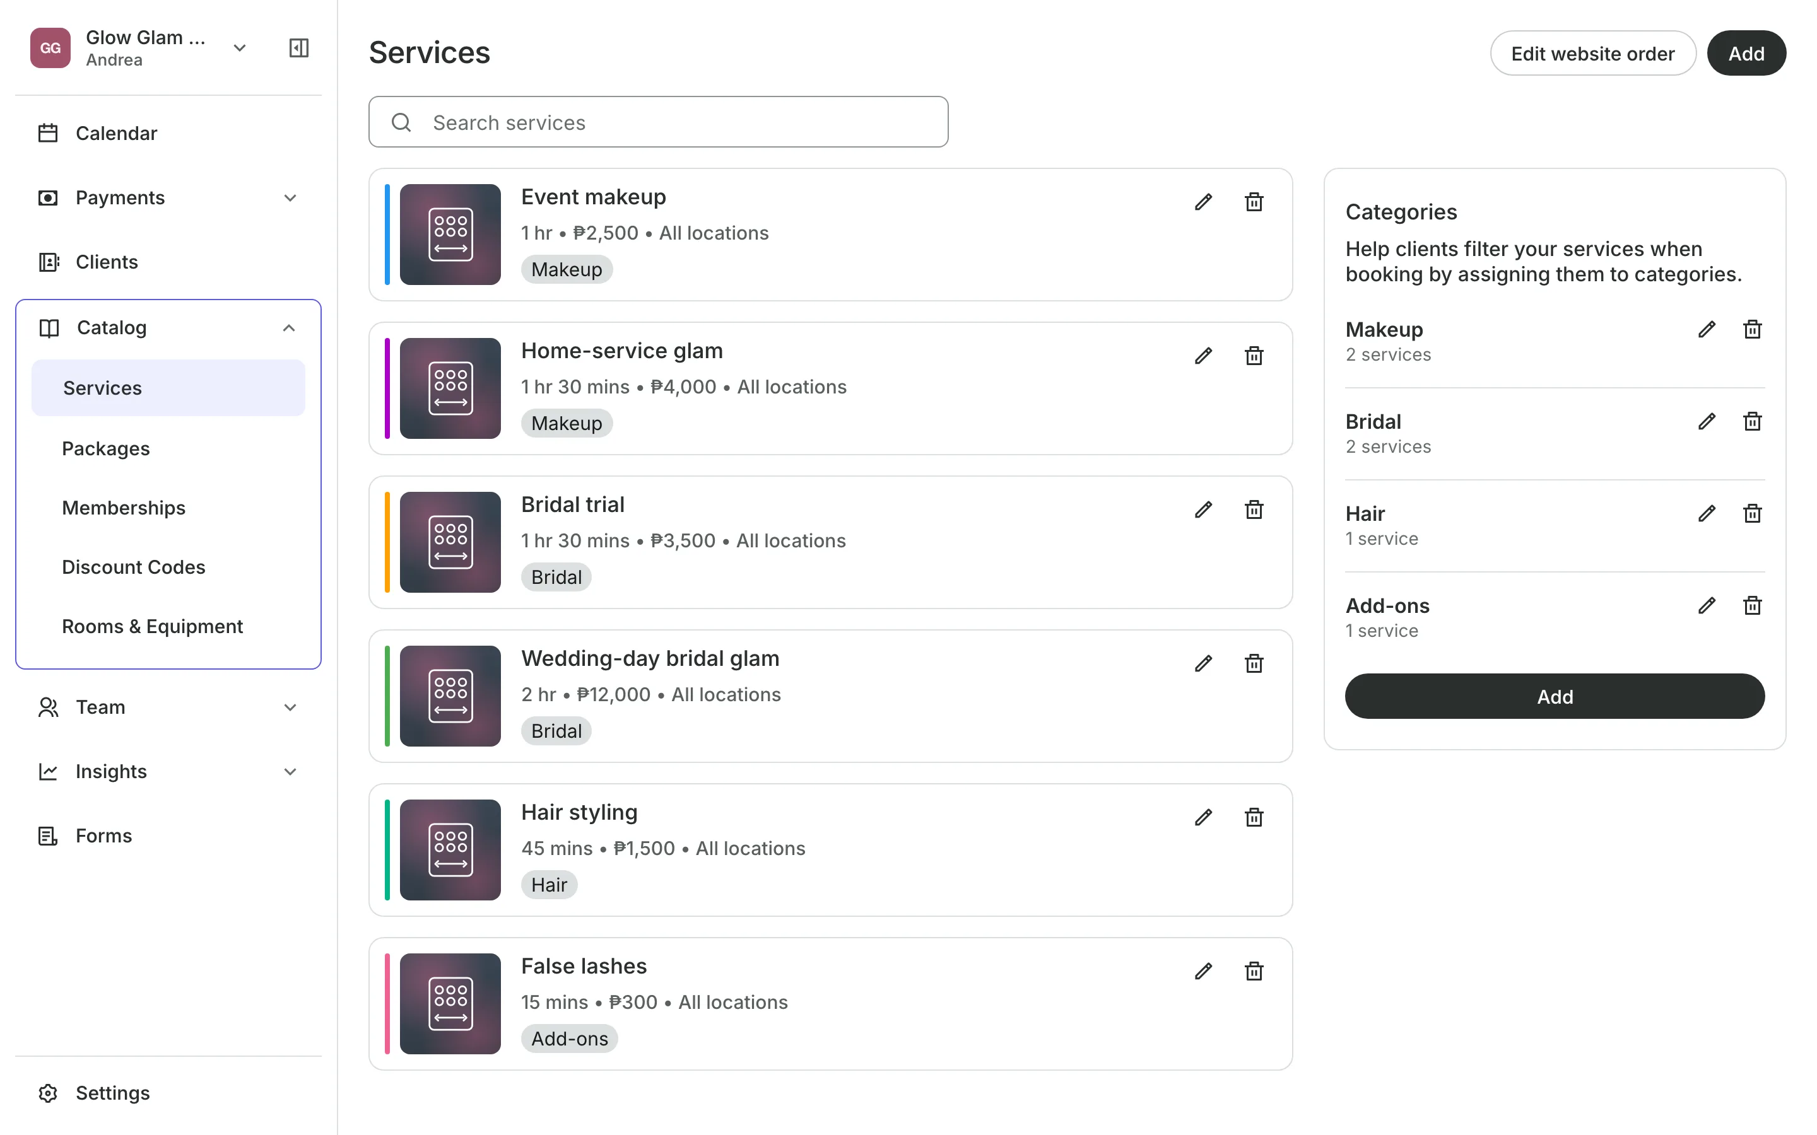This screenshot has height=1135, width=1817.
Task: Delete the Makeup category
Action: click(x=1753, y=330)
